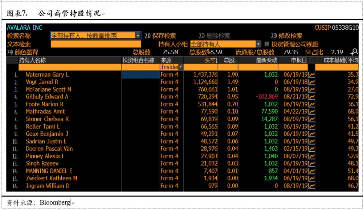Sort by 头寸 column header

tap(211, 60)
